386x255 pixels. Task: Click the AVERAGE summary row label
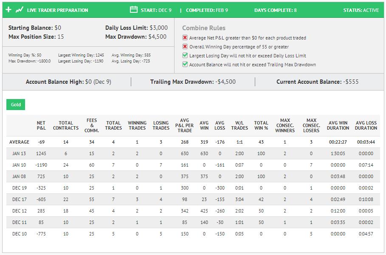[19, 142]
